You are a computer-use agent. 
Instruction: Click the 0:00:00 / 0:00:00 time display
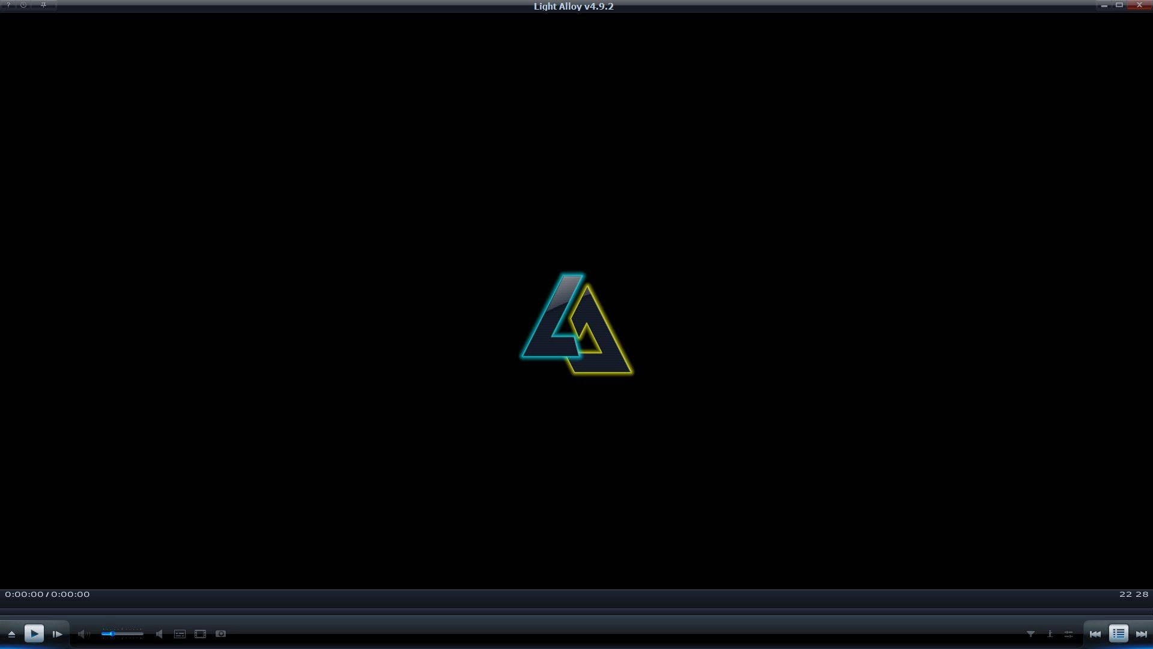pos(47,594)
